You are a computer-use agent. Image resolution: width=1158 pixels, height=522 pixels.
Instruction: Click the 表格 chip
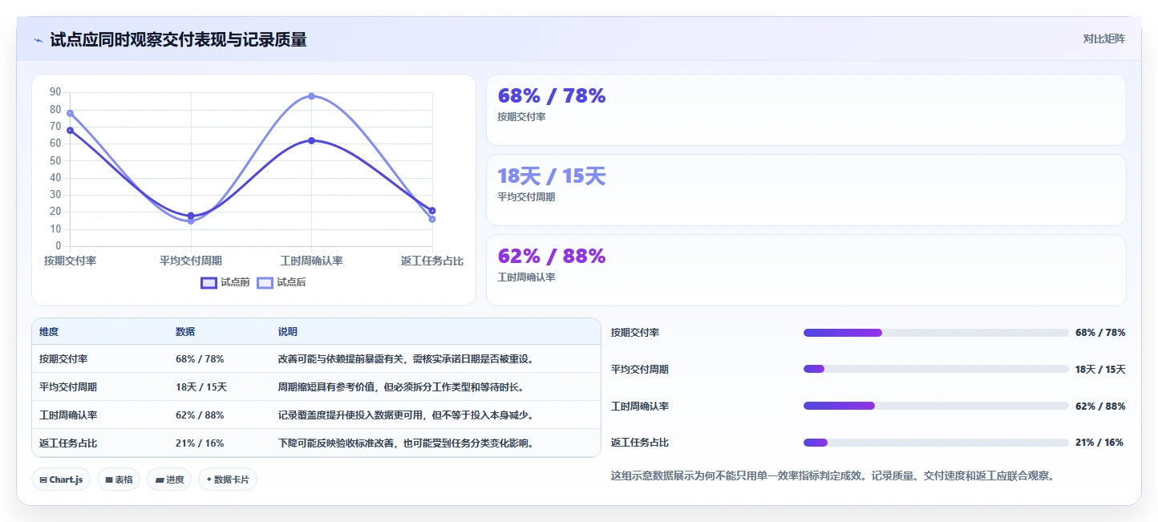pyautogui.click(x=119, y=480)
